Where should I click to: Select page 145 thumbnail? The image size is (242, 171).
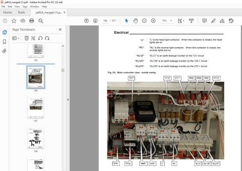pyautogui.click(x=36, y=51)
